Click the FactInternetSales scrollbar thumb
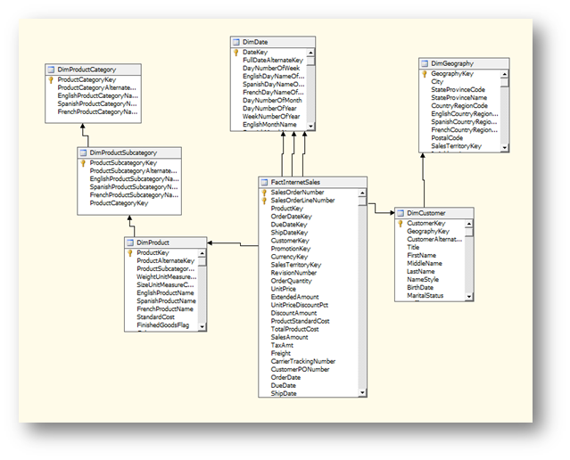570x460 pixels. [362, 201]
